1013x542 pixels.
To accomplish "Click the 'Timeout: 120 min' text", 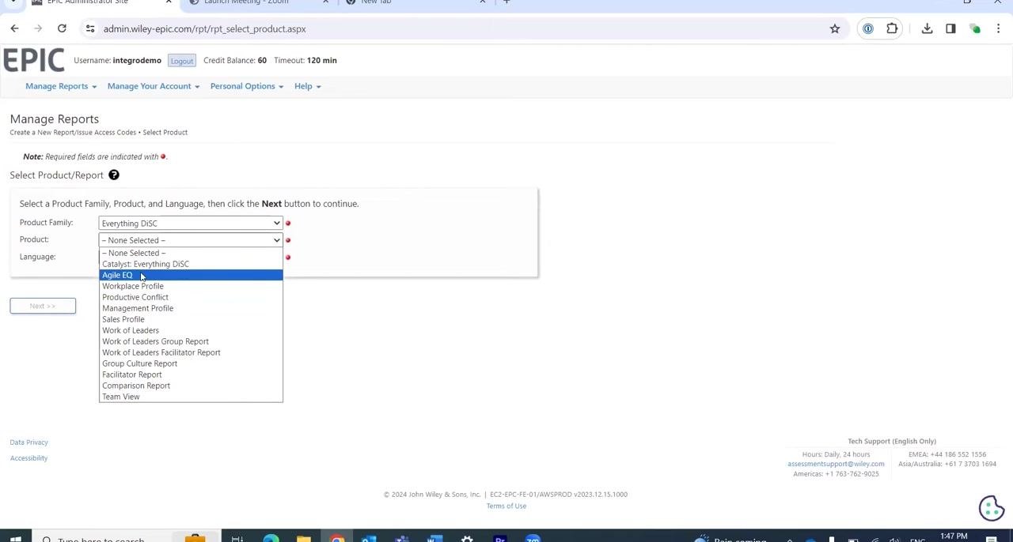I will (305, 60).
